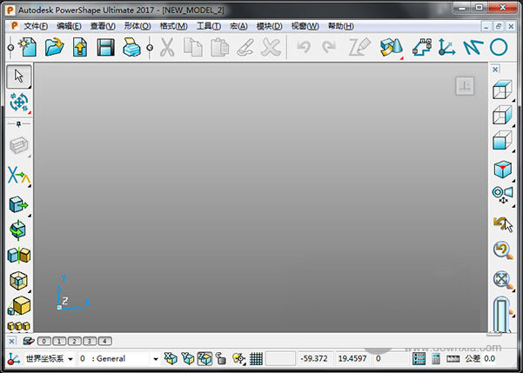Open the 工具(T) menu
The height and width of the screenshot is (373, 523).
click(209, 26)
